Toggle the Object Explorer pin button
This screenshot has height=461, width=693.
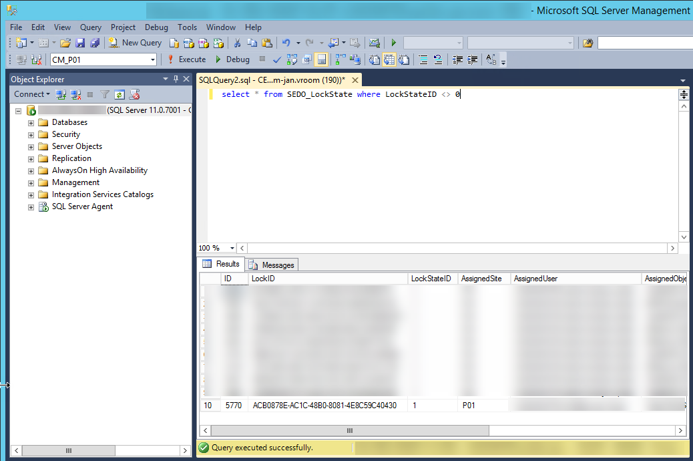[176, 79]
